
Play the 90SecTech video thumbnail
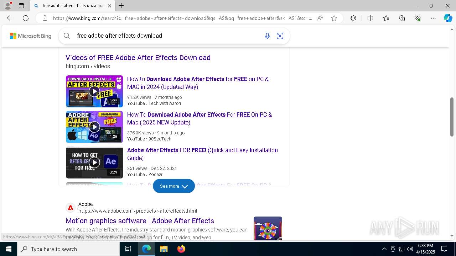pyautogui.click(x=94, y=127)
